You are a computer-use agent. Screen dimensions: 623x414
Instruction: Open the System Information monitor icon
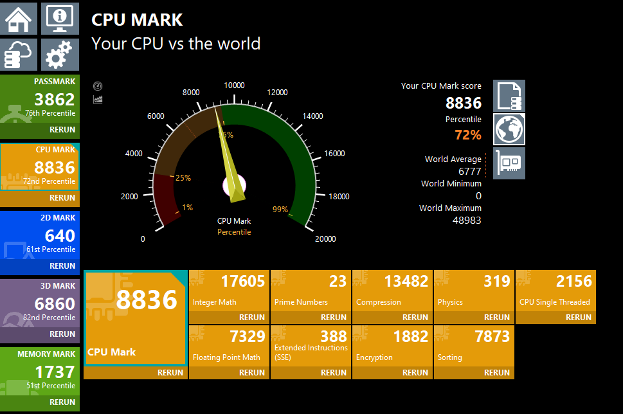point(60,19)
